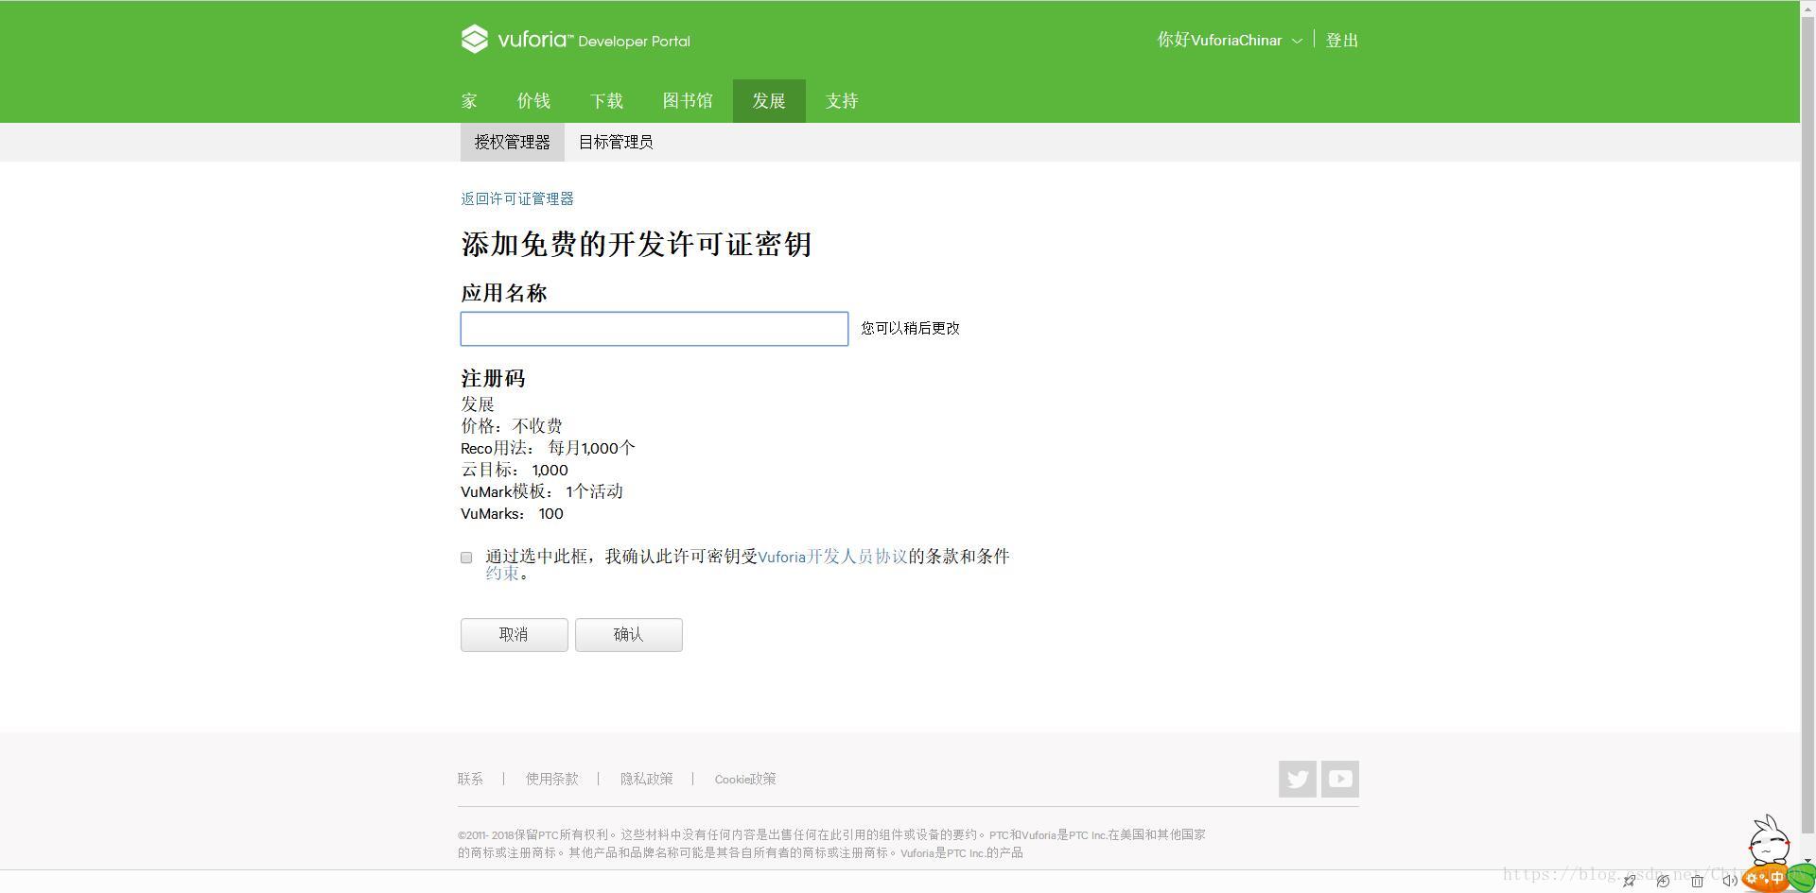1816x893 pixels.
Task: Focus the 应用名称 text input field
Action: click(655, 329)
